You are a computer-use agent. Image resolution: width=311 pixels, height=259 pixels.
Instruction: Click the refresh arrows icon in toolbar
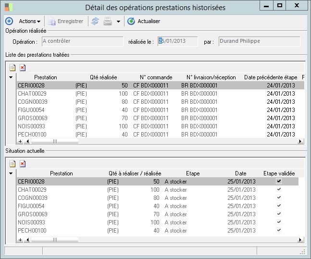[x=95, y=21]
